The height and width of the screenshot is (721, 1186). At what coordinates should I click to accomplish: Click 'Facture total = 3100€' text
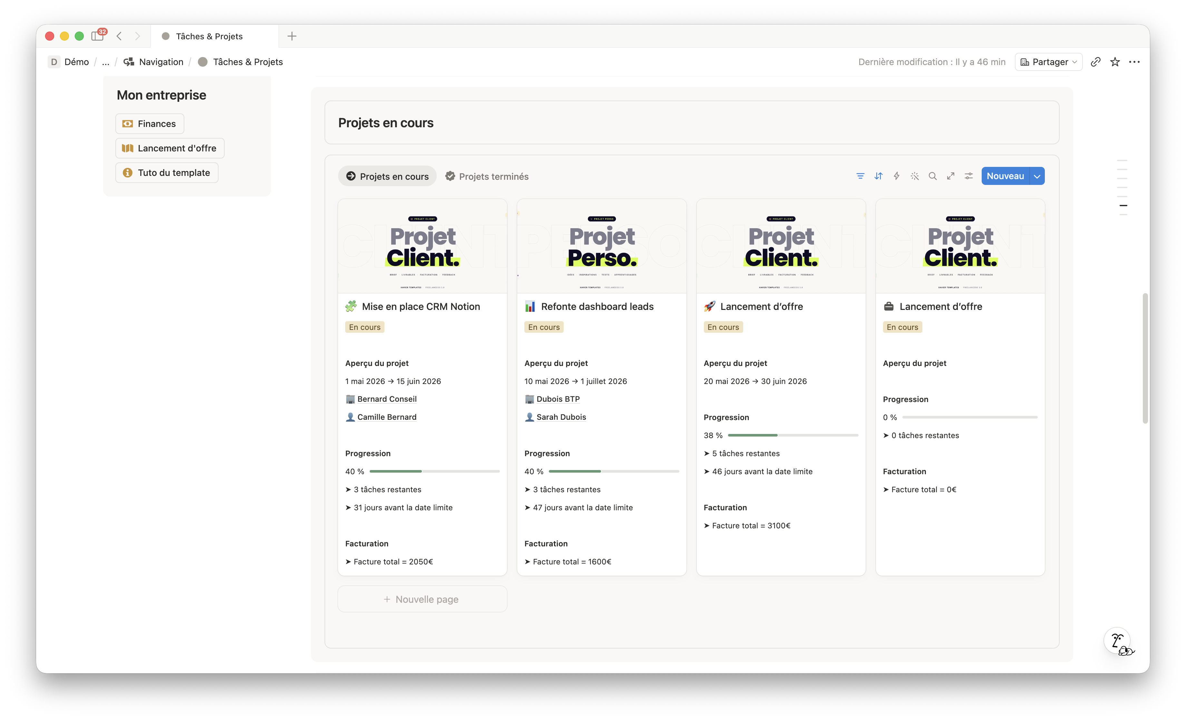(x=751, y=525)
